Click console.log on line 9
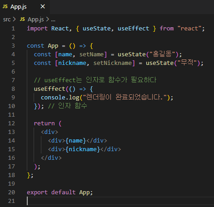This screenshot has width=214, height=207. point(60,98)
